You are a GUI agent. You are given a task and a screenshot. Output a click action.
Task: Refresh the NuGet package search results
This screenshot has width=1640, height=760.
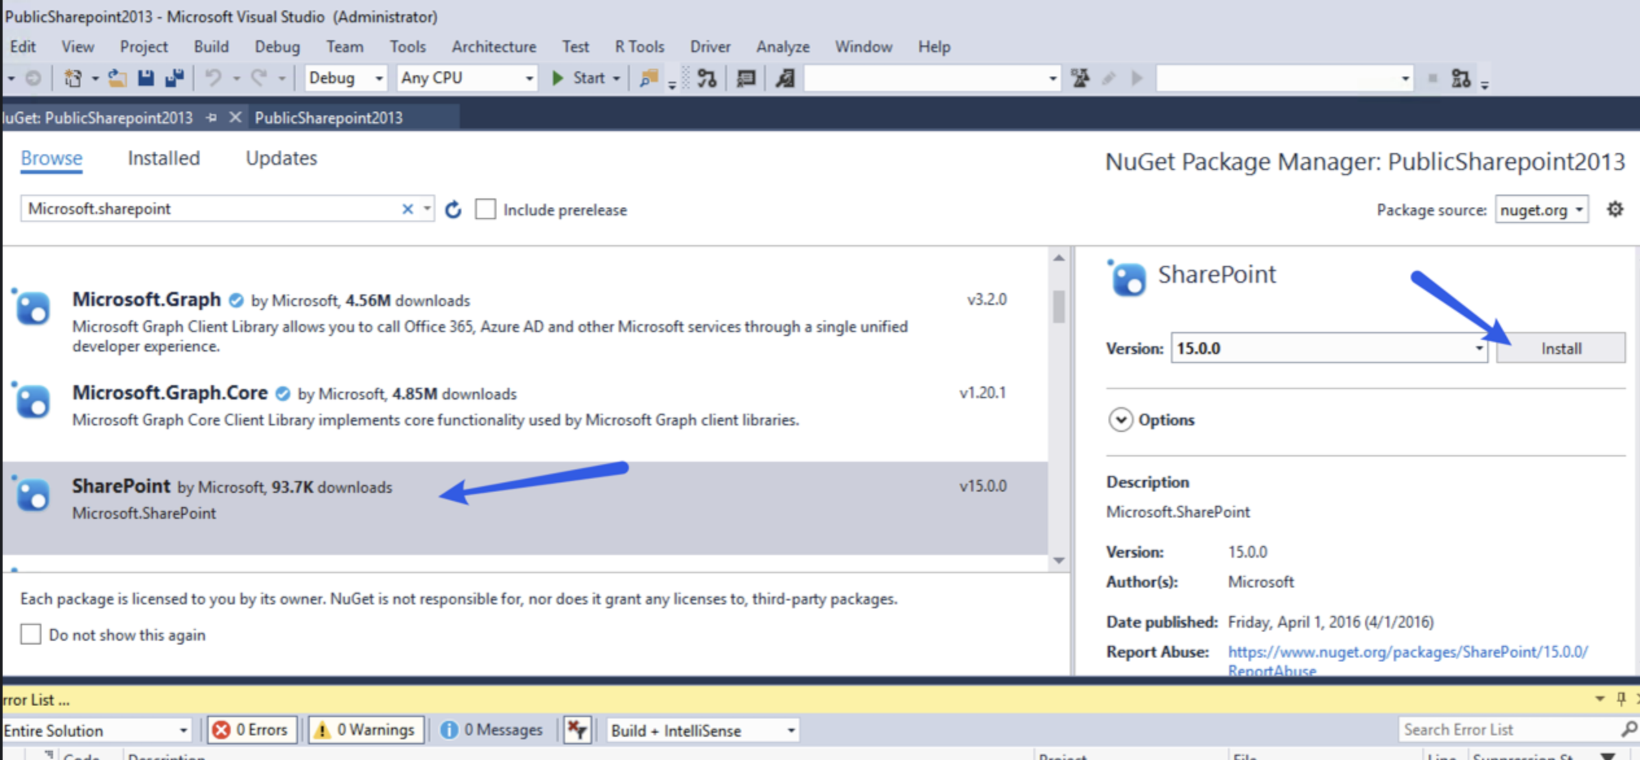click(453, 209)
